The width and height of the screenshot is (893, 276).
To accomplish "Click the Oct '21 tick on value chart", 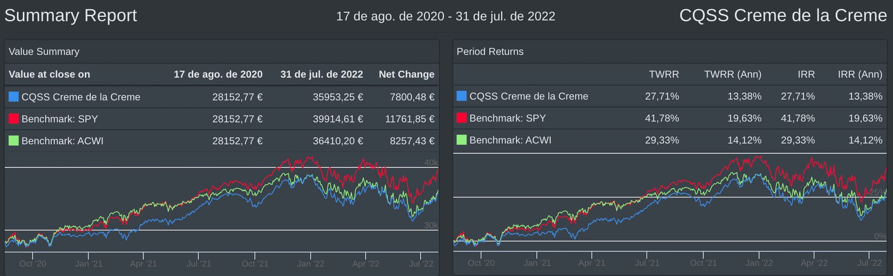I will [x=255, y=263].
